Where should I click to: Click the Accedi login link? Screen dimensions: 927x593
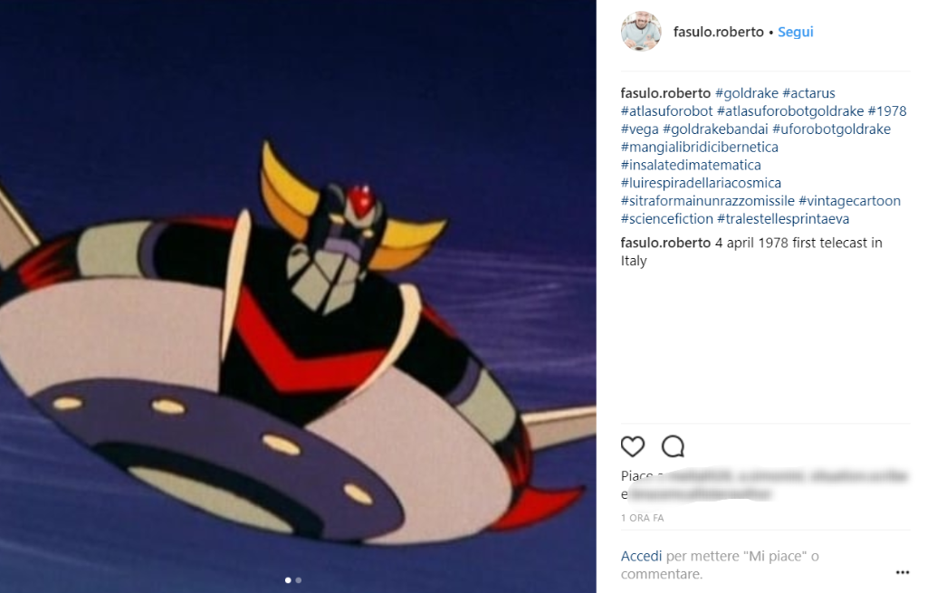pyautogui.click(x=641, y=556)
